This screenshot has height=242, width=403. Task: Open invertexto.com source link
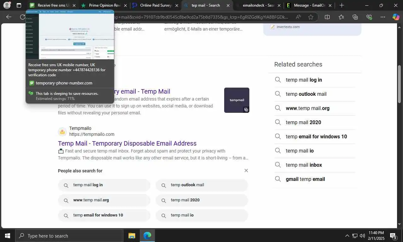288,27
